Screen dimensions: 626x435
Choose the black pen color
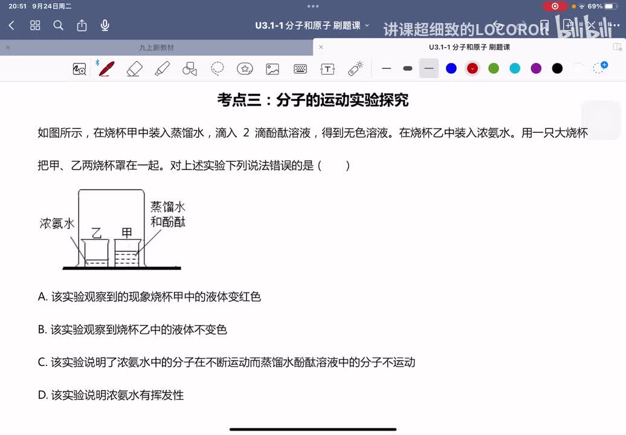pos(557,69)
